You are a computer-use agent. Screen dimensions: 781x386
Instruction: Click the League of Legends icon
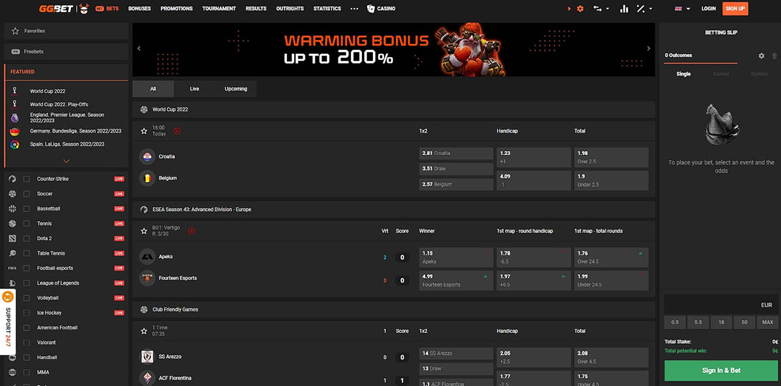coord(12,283)
